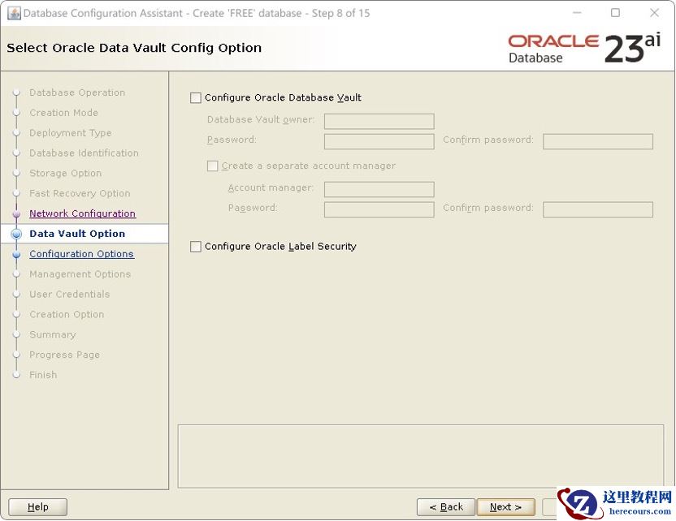676x521 pixels.
Task: Click the User Credentials step label
Action: (x=69, y=294)
